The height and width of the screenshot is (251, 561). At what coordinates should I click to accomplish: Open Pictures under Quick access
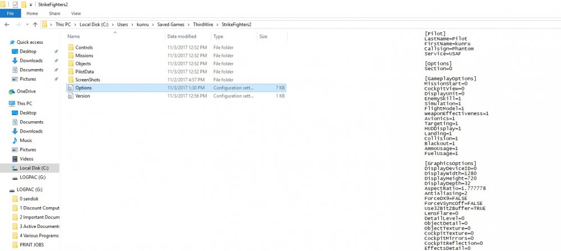[28, 79]
